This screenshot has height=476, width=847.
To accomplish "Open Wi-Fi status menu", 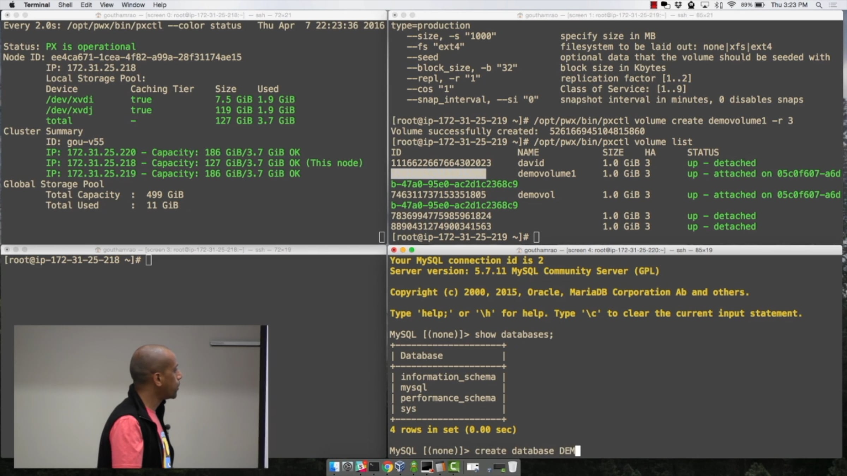I will tap(731, 5).
